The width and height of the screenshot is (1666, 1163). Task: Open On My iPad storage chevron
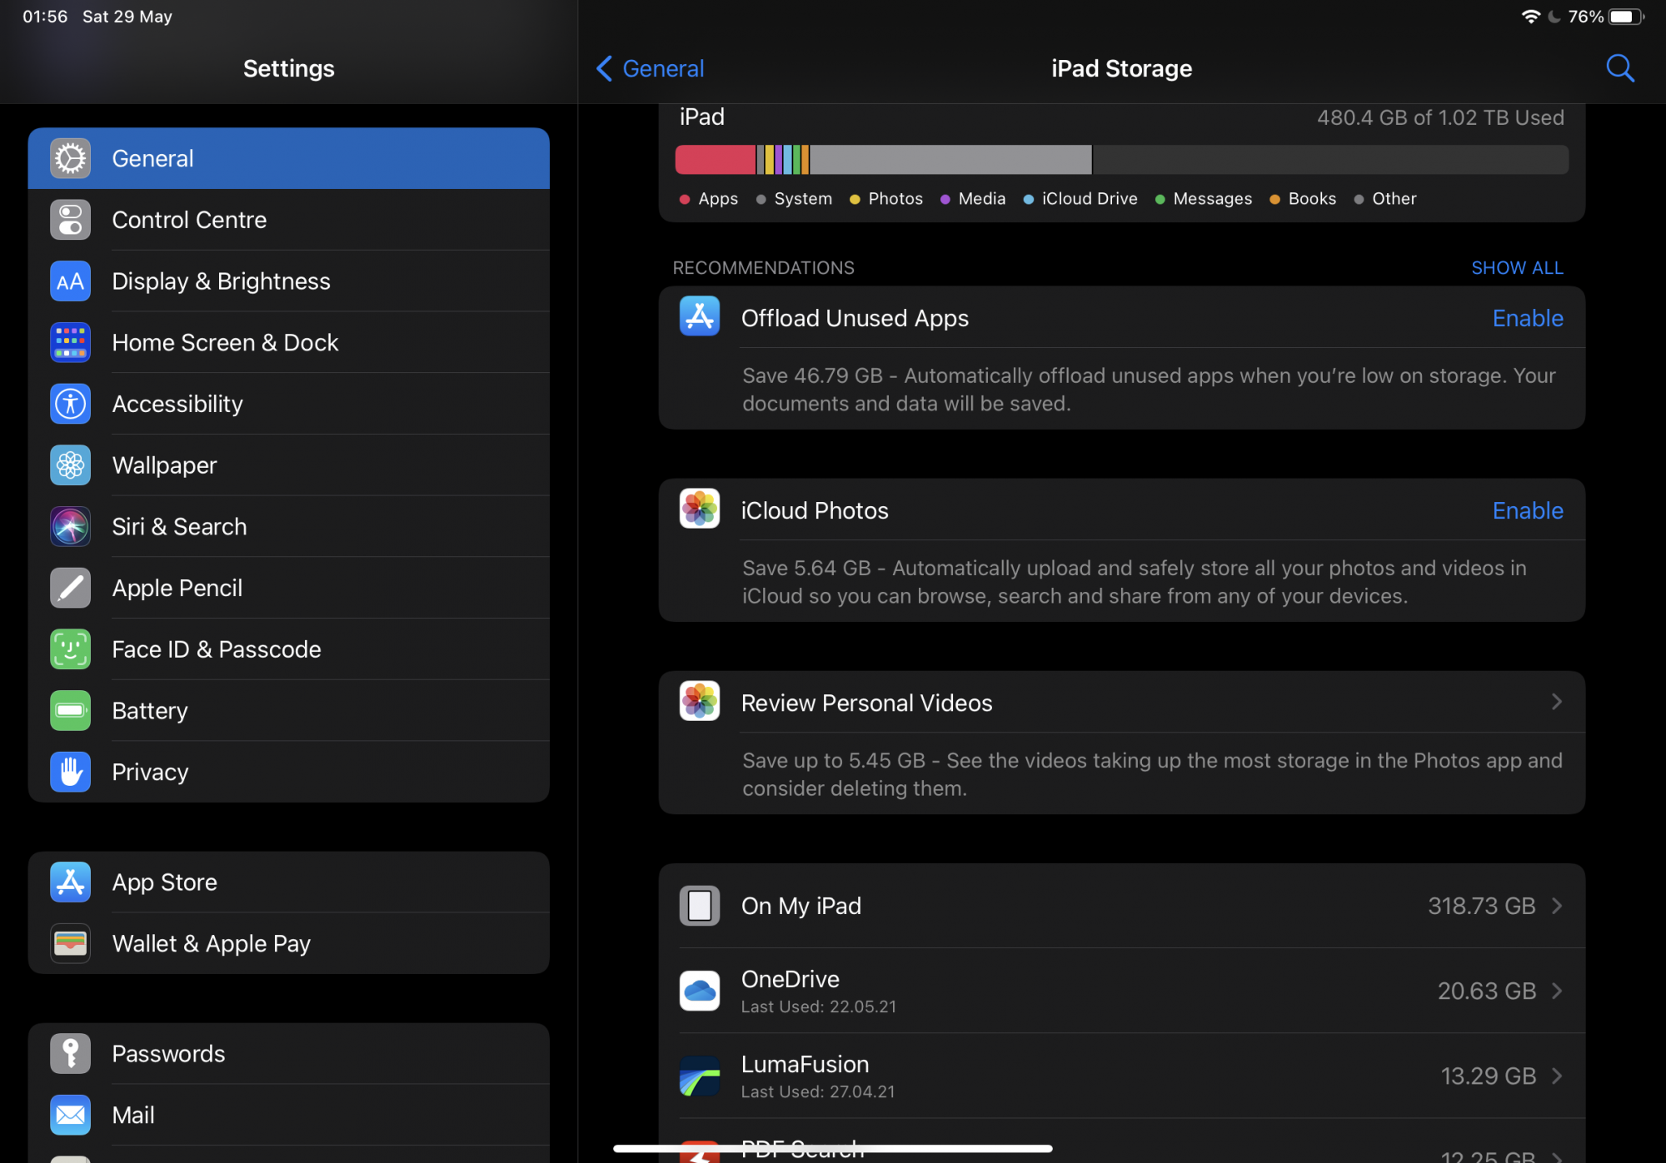pos(1556,906)
